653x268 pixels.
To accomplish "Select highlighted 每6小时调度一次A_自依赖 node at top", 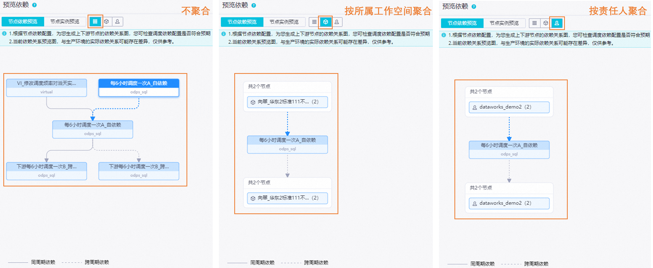I will click(139, 88).
